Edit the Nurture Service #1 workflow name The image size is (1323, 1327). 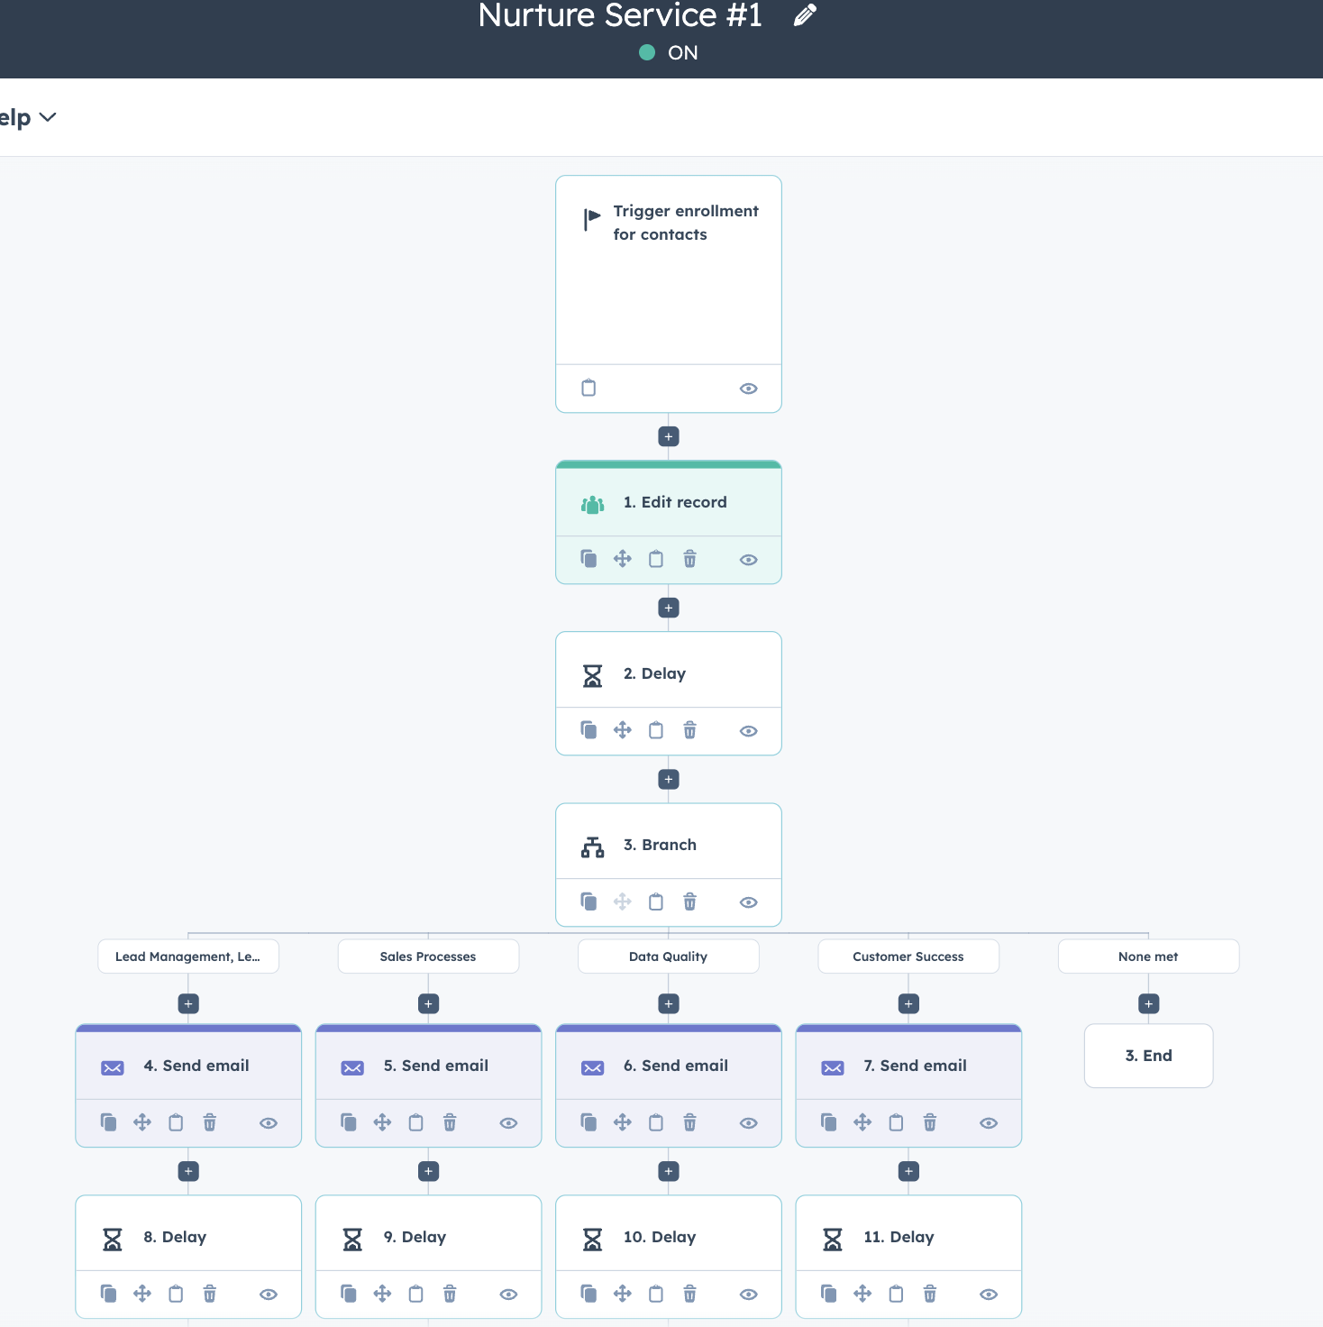[x=805, y=15]
